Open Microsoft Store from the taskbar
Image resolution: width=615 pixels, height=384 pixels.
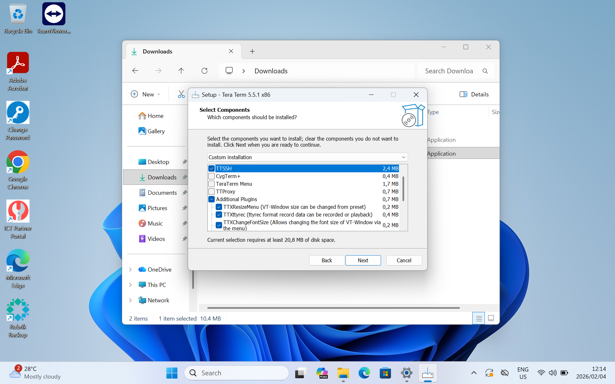(x=385, y=373)
